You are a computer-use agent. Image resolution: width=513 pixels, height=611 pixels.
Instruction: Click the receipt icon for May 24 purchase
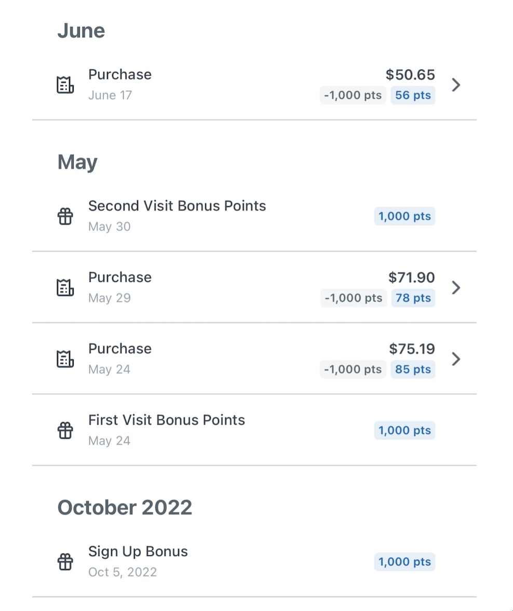pyautogui.click(x=65, y=358)
